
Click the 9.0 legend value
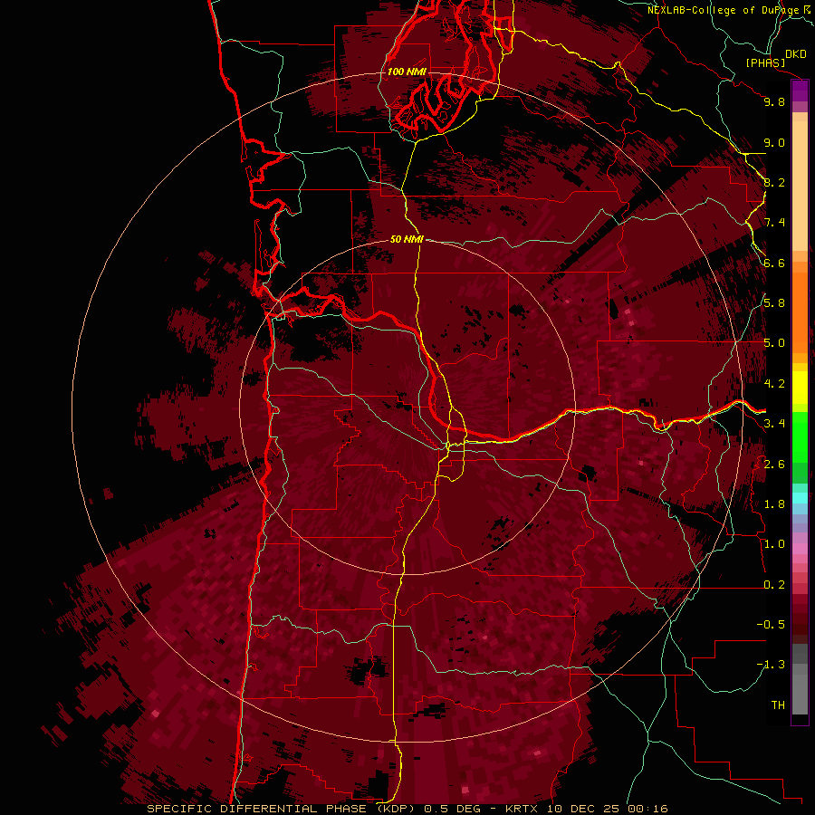pos(774,142)
